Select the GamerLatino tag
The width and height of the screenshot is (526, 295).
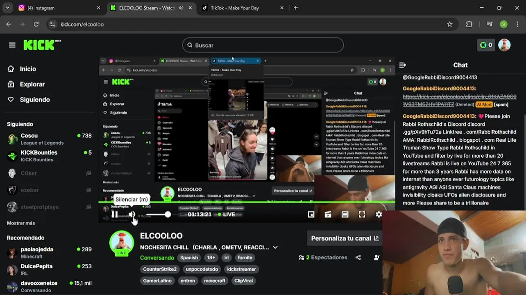click(x=157, y=281)
